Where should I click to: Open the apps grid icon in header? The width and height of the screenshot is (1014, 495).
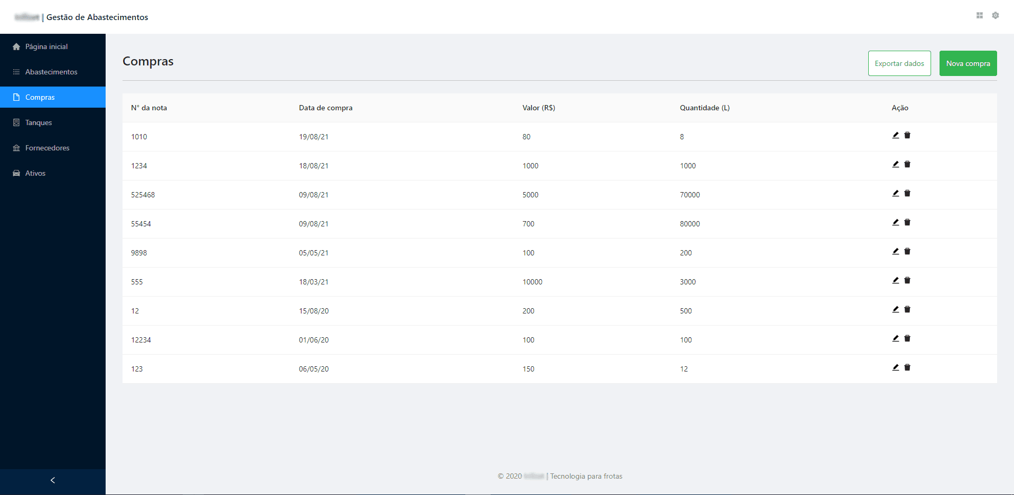(x=980, y=16)
